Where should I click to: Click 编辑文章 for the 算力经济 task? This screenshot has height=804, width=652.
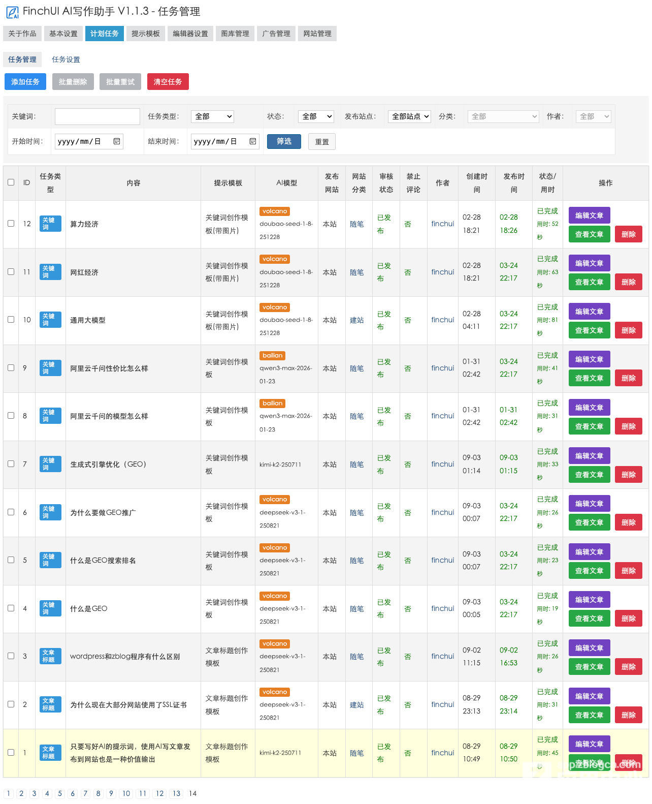click(x=589, y=215)
